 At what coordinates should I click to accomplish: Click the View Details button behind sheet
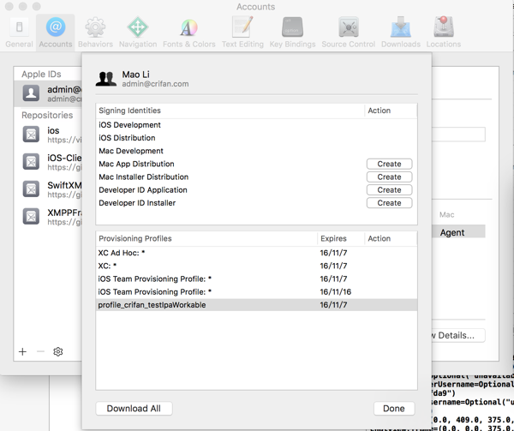pos(457,335)
